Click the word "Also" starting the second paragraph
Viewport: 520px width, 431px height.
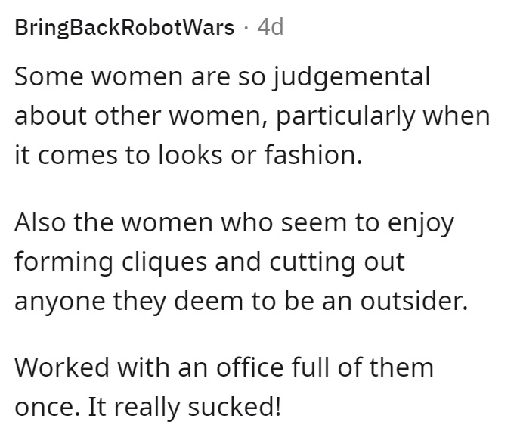pos(40,222)
